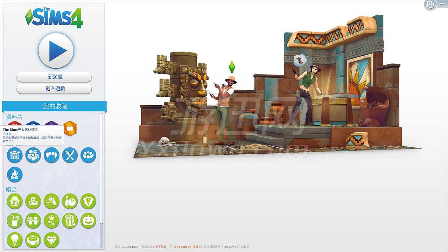Open the 載入遊戲 load game button
Screen dimensions: 448x252
pyautogui.click(x=54, y=89)
